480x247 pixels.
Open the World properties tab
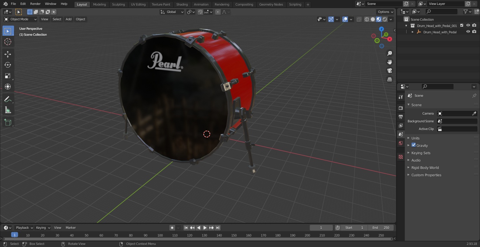tap(401, 143)
